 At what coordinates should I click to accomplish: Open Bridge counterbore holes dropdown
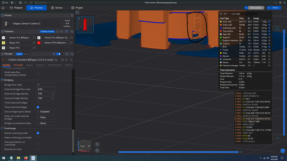[x=46, y=123]
